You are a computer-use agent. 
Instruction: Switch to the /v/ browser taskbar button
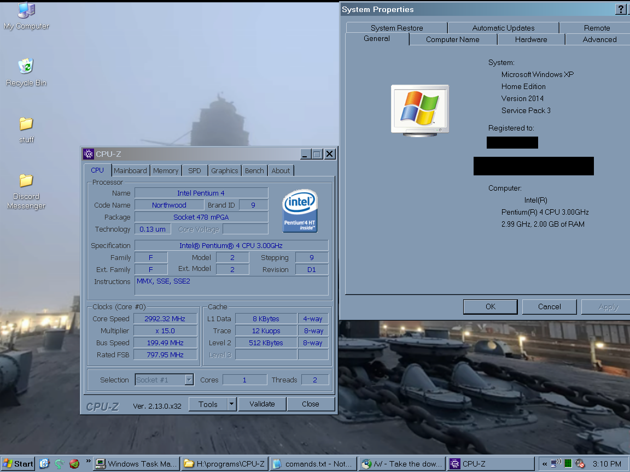(x=402, y=464)
